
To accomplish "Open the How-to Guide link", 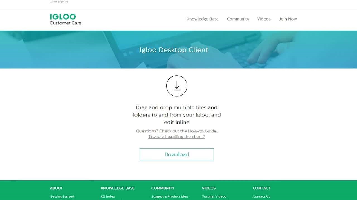I will pyautogui.click(x=203, y=131).
